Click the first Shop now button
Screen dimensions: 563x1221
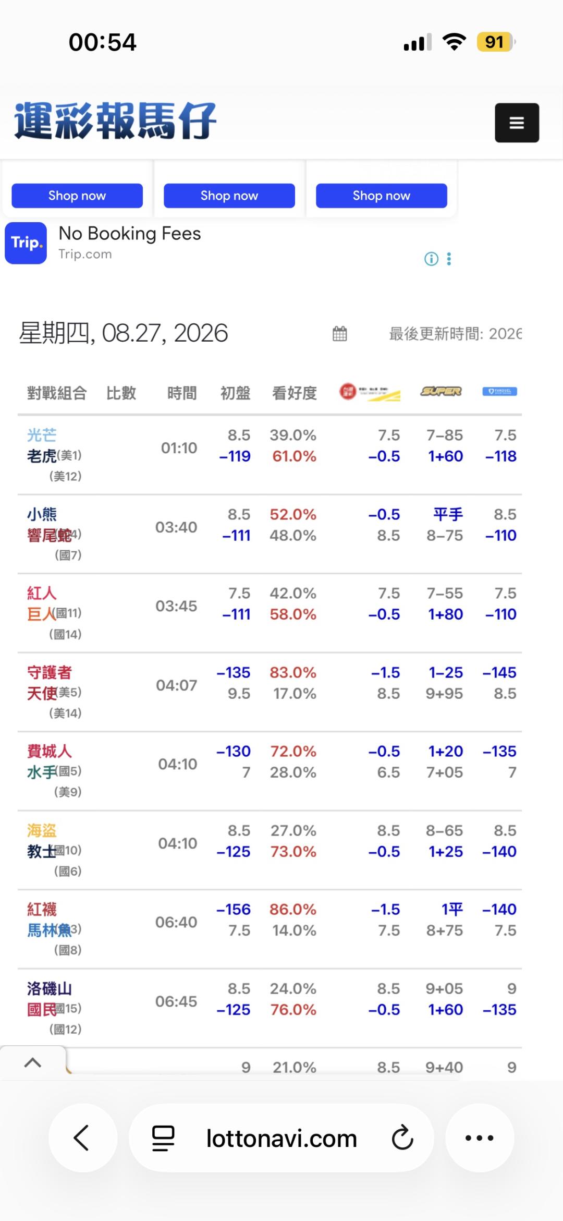[x=77, y=196]
